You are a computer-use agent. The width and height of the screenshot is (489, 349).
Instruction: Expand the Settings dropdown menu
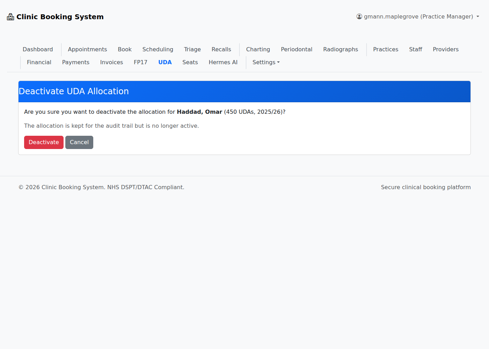click(x=266, y=62)
